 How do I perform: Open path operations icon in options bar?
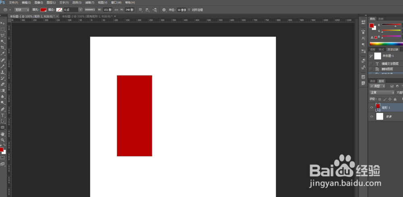(140, 10)
